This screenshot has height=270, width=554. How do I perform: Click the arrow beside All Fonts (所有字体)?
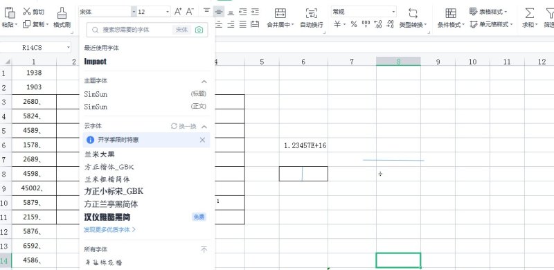(x=204, y=250)
